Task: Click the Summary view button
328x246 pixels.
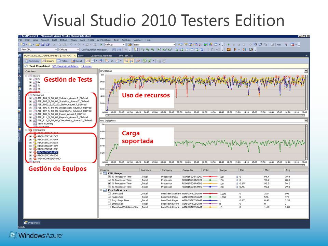Action: pyautogui.click(x=32, y=61)
